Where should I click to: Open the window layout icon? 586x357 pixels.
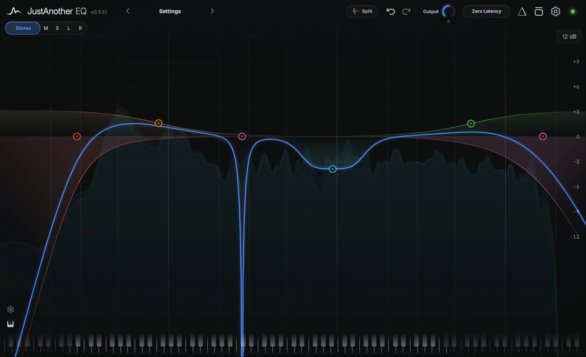(x=539, y=11)
